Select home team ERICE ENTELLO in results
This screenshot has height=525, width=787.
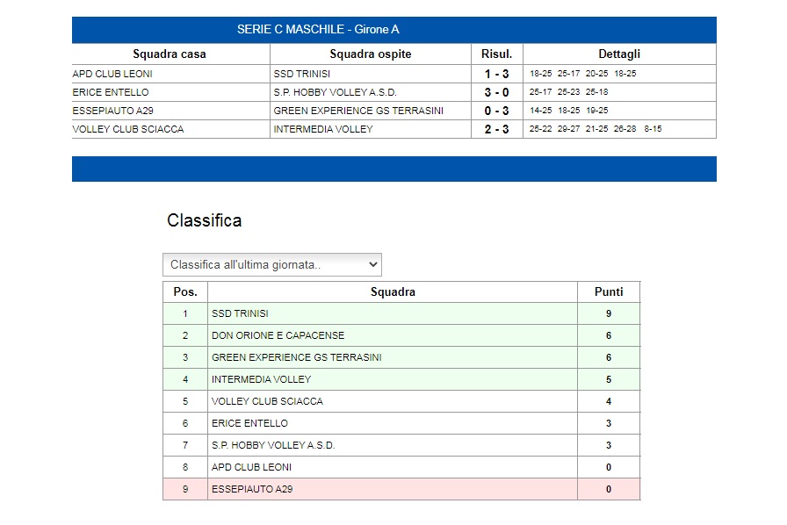coord(111,92)
